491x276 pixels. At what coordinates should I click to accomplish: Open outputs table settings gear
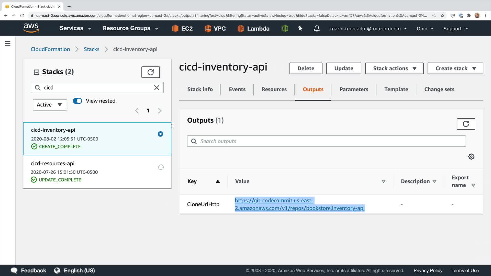click(471, 156)
